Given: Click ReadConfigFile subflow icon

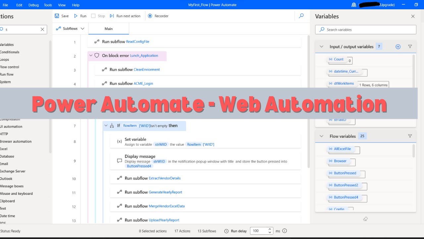Looking at the screenshot, I should pyautogui.click(x=97, y=42).
